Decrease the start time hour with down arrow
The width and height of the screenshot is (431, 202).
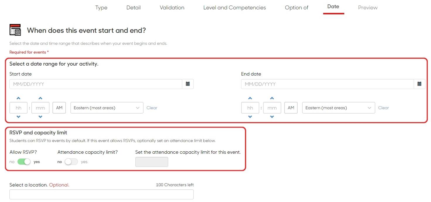[x=18, y=117]
